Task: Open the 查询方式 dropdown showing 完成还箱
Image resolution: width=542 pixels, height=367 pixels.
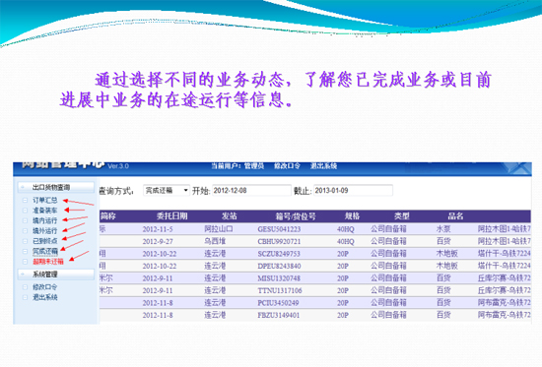Action: (x=167, y=191)
